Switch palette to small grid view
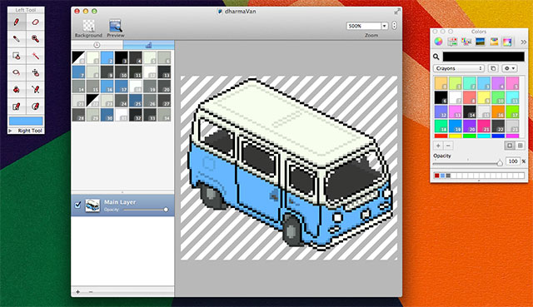The height and width of the screenshot is (307, 533). pyautogui.click(x=520, y=146)
